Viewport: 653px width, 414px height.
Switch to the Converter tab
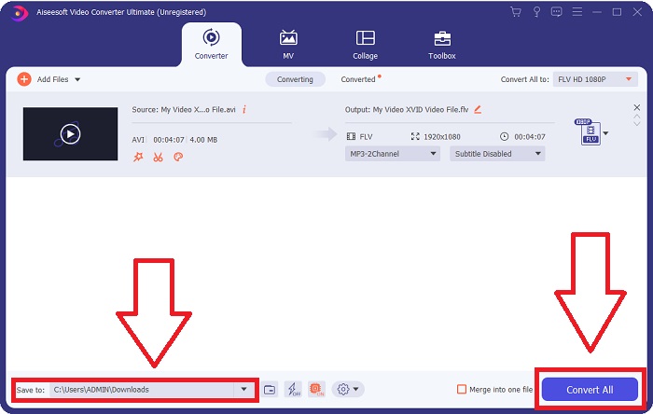click(211, 44)
